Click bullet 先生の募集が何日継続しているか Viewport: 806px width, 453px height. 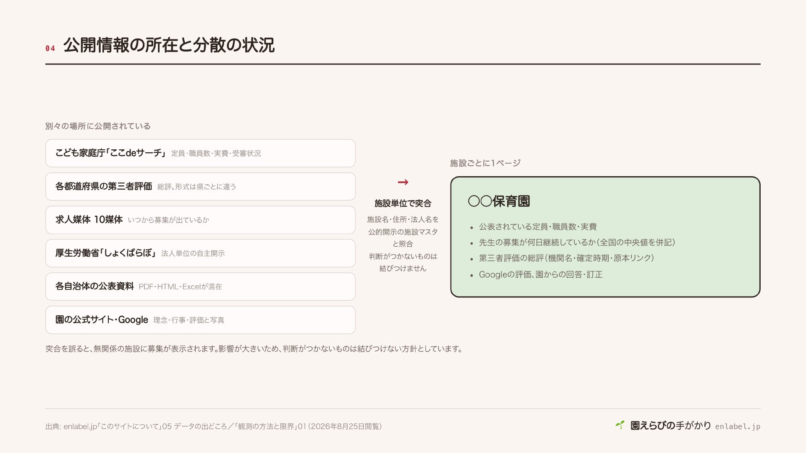(x=577, y=242)
